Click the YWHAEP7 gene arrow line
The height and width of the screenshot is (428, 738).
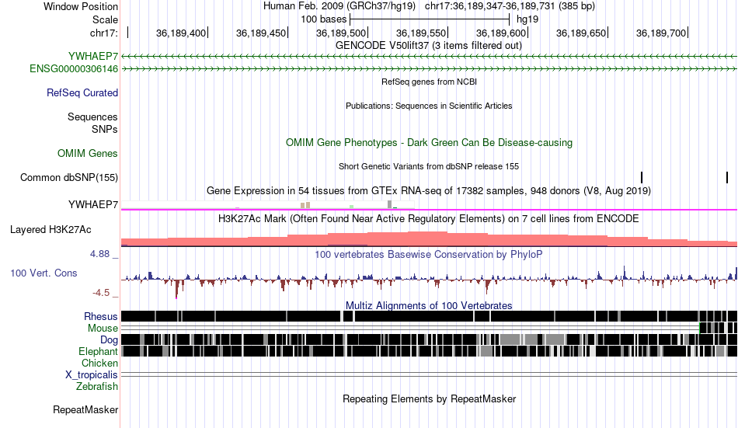tap(429, 56)
